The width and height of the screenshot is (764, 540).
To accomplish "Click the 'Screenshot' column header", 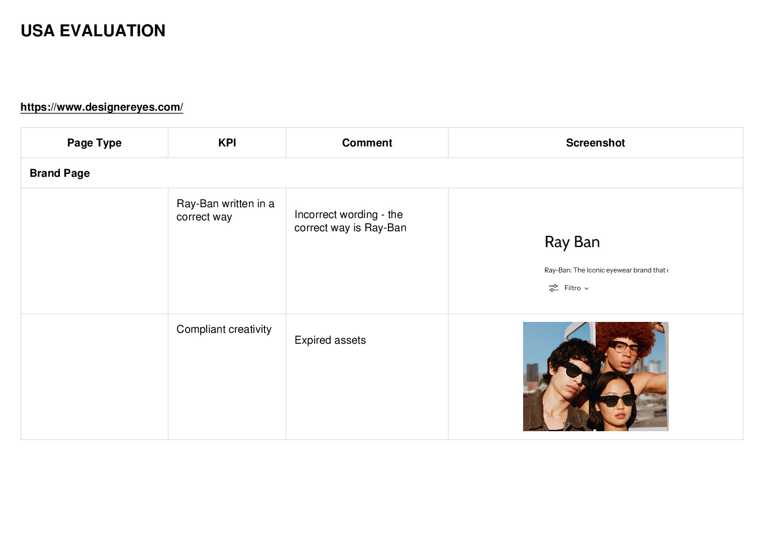I will click(595, 143).
